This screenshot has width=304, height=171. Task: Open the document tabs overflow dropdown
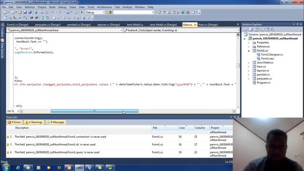(238, 25)
